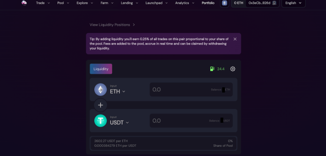
Task: Open the Launchpad menu
Action: point(156,3)
